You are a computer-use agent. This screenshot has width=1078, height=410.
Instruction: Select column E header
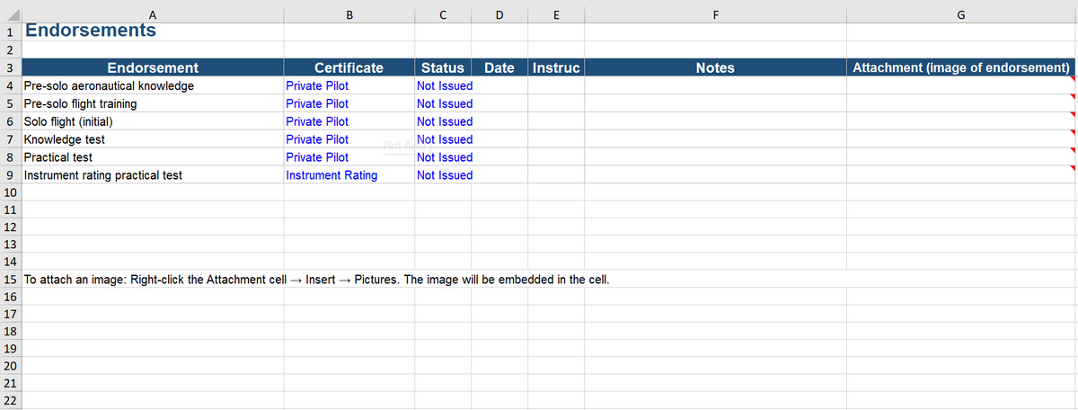[x=556, y=13]
